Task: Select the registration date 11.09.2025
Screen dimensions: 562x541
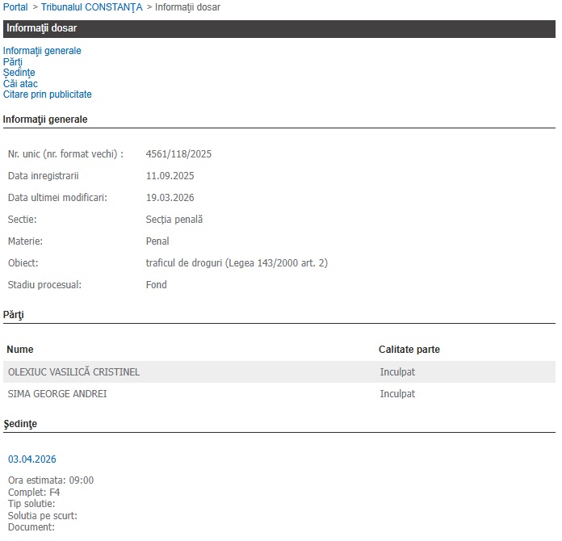Action: tap(170, 176)
